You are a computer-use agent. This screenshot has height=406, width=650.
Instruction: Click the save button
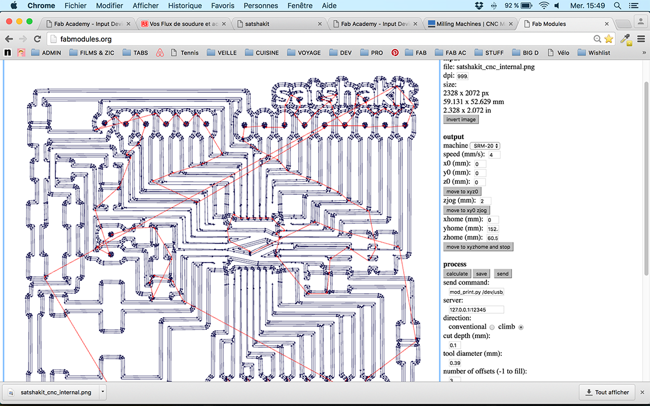pyautogui.click(x=481, y=273)
